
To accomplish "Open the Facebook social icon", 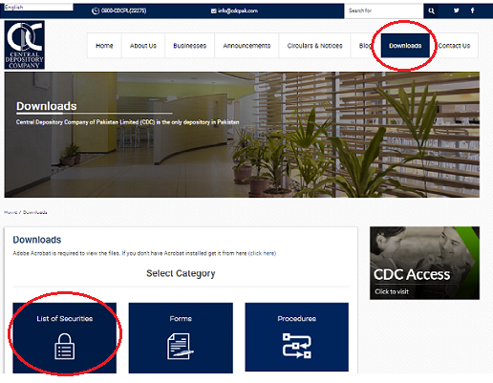I will click(473, 11).
